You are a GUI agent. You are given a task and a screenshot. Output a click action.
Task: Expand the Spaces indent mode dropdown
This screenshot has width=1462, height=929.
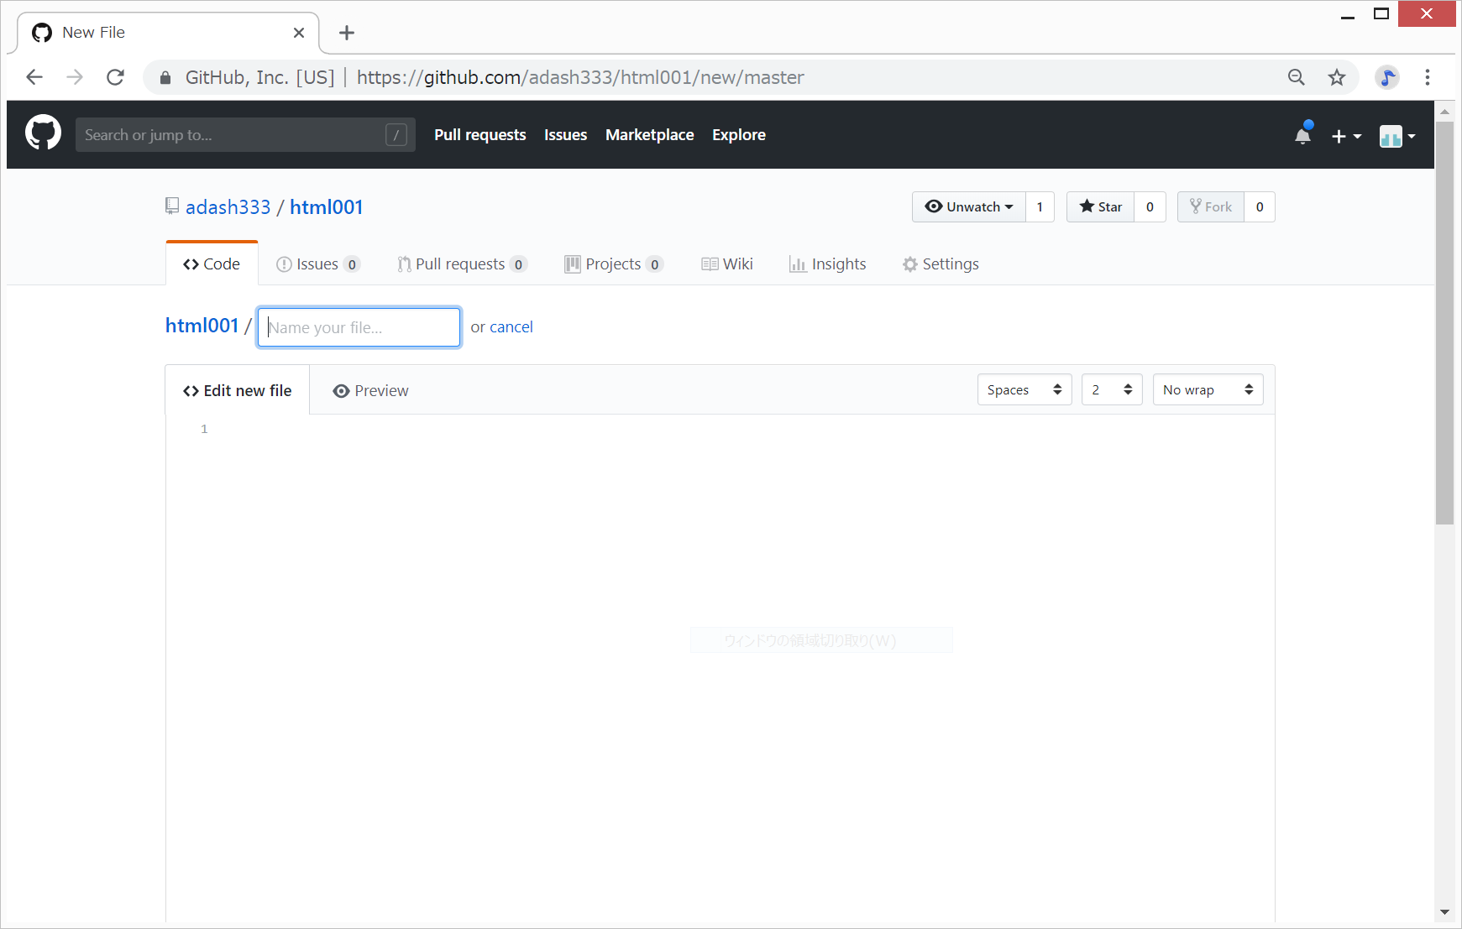click(x=1024, y=389)
